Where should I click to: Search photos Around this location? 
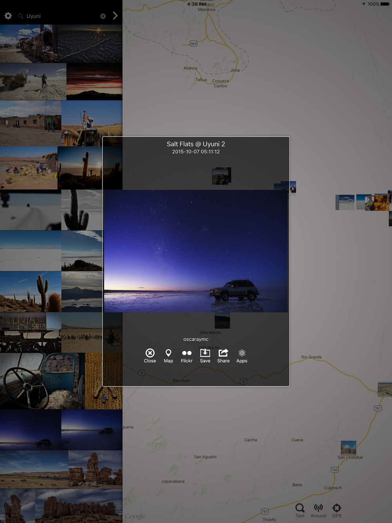pyautogui.click(x=318, y=510)
